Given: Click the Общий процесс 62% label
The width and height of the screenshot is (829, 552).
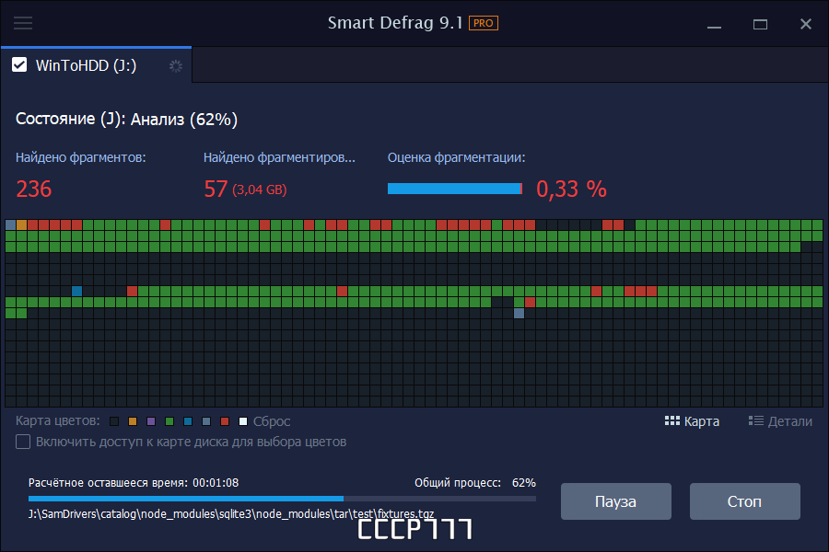Looking at the screenshot, I should coord(474,483).
